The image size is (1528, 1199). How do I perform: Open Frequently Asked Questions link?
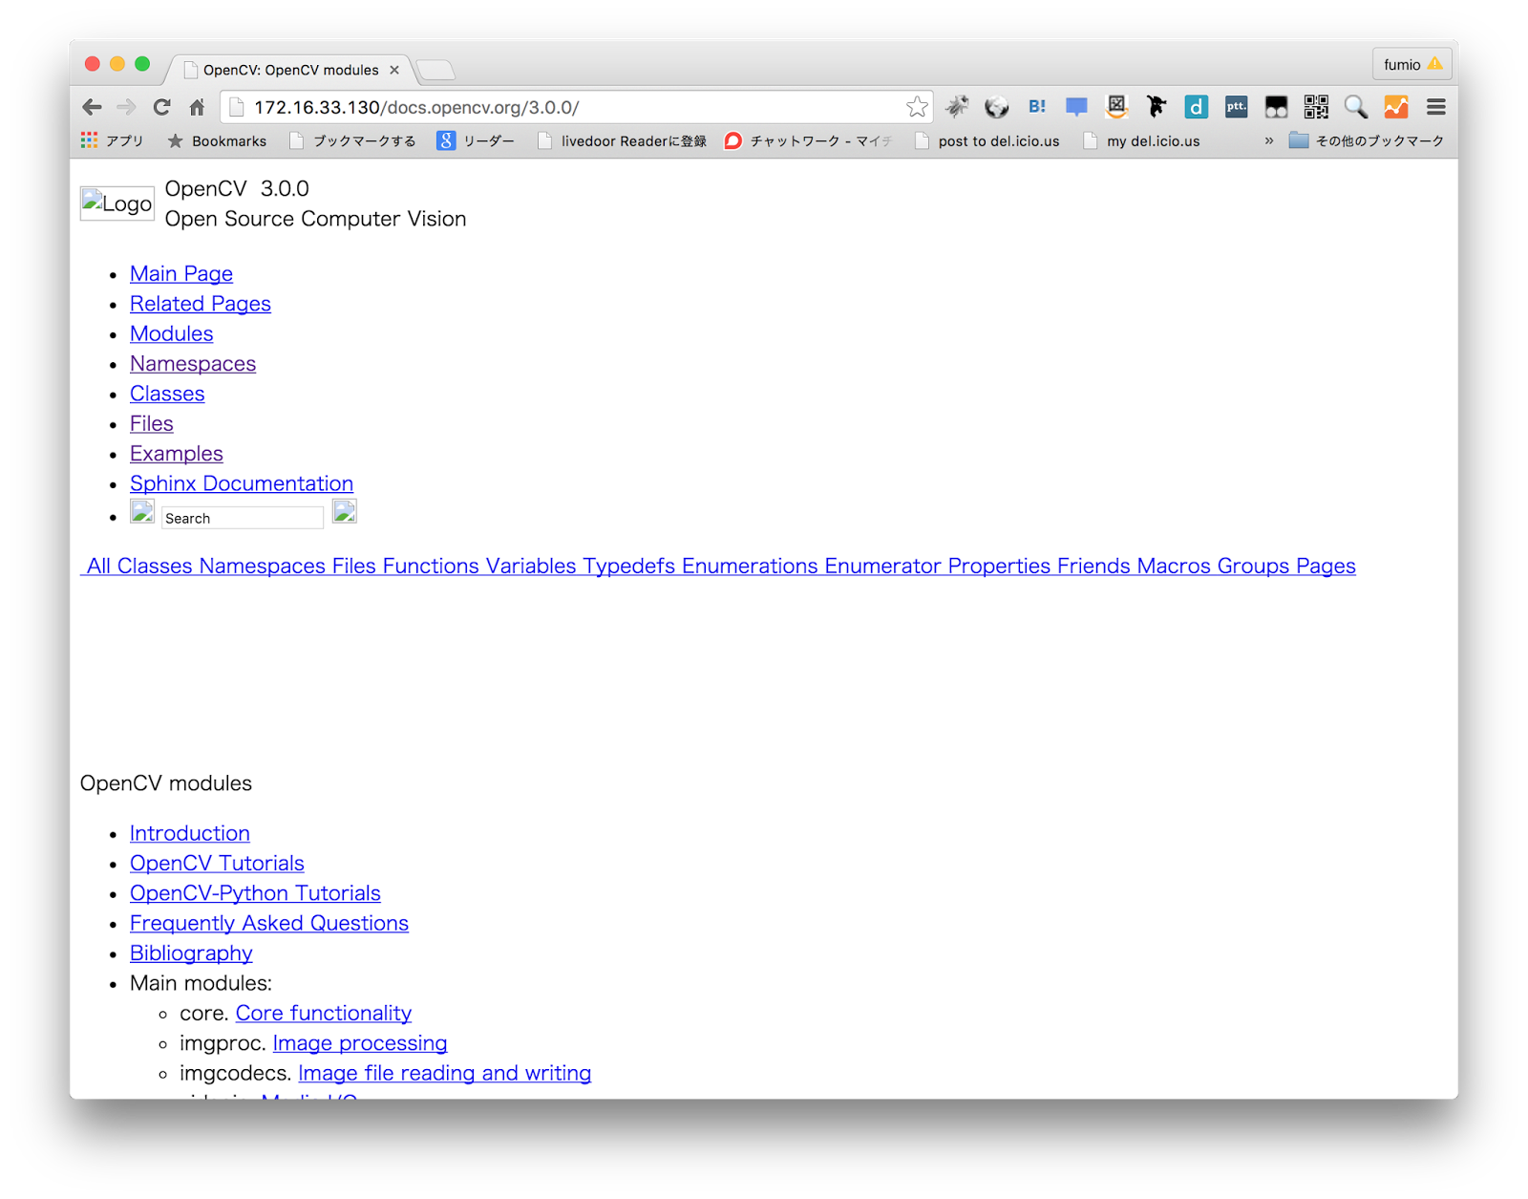coord(269,923)
